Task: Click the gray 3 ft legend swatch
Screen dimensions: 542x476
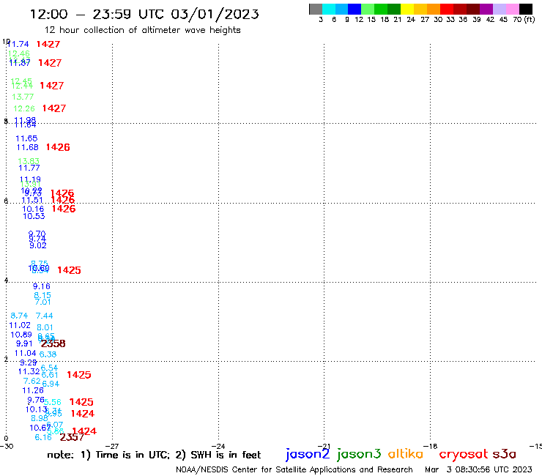Action: (x=316, y=9)
